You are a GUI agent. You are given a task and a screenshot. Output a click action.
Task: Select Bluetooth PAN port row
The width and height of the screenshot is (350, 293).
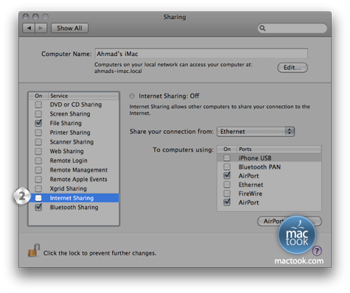pyautogui.click(x=269, y=167)
